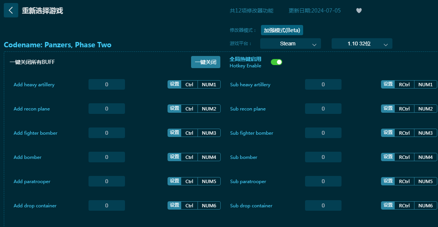Click the Sub fighter bomber label
438x227 pixels.
click(252, 133)
